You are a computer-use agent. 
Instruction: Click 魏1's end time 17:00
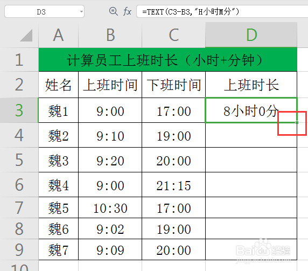(x=173, y=110)
